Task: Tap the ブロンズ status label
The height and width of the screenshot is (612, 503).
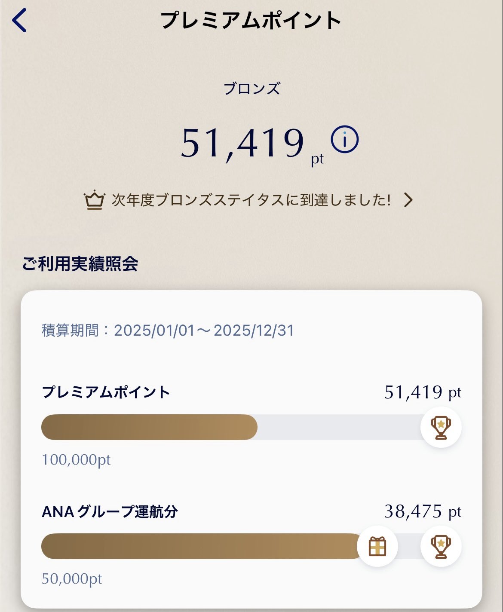Action: 252,89
